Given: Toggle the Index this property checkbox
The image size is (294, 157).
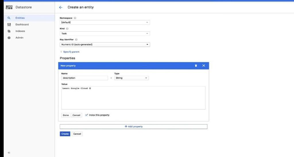Looking at the screenshot, I should pyautogui.click(x=86, y=115).
